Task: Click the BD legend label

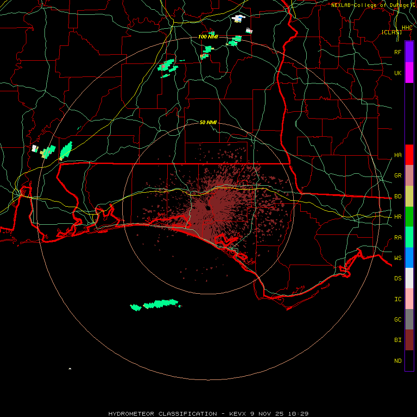Action: click(398, 196)
